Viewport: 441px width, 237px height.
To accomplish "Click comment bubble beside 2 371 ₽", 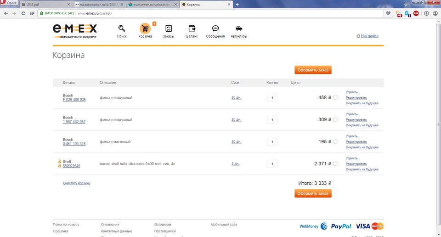I will (335, 164).
